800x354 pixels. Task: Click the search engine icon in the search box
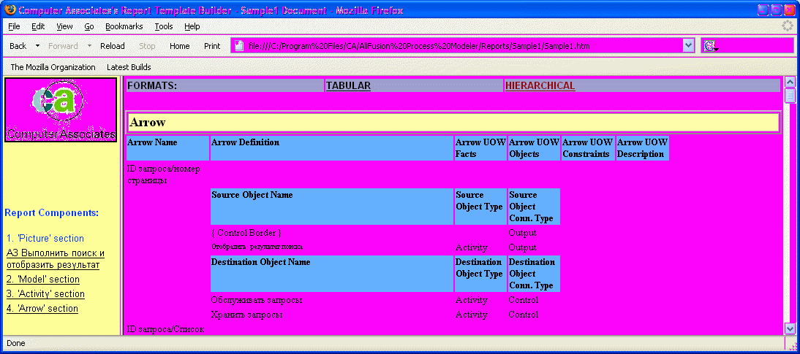(709, 47)
